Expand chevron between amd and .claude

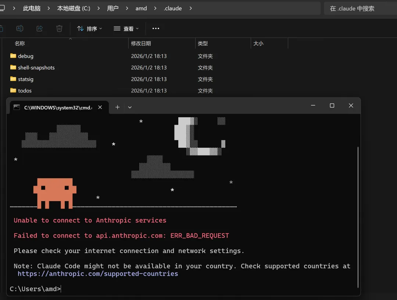pos(155,8)
